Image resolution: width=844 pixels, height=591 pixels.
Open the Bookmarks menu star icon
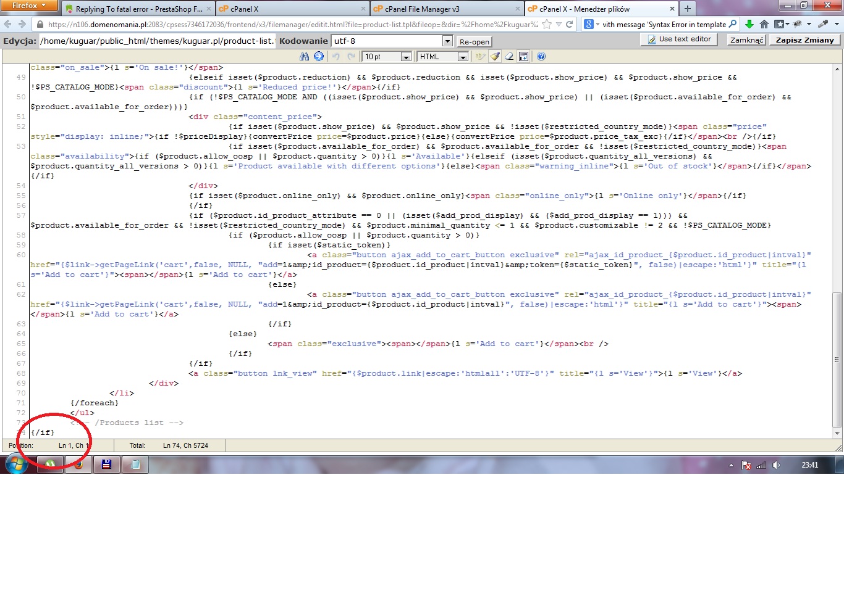coord(779,24)
